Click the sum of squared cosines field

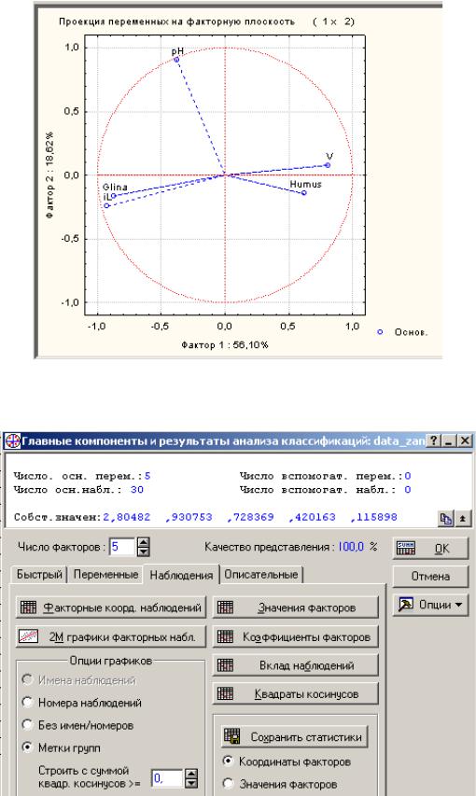click(x=167, y=777)
